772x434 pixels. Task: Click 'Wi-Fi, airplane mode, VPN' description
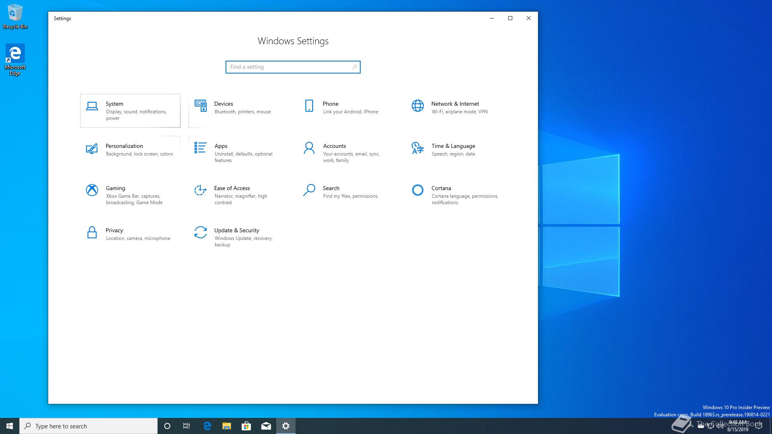coord(460,112)
